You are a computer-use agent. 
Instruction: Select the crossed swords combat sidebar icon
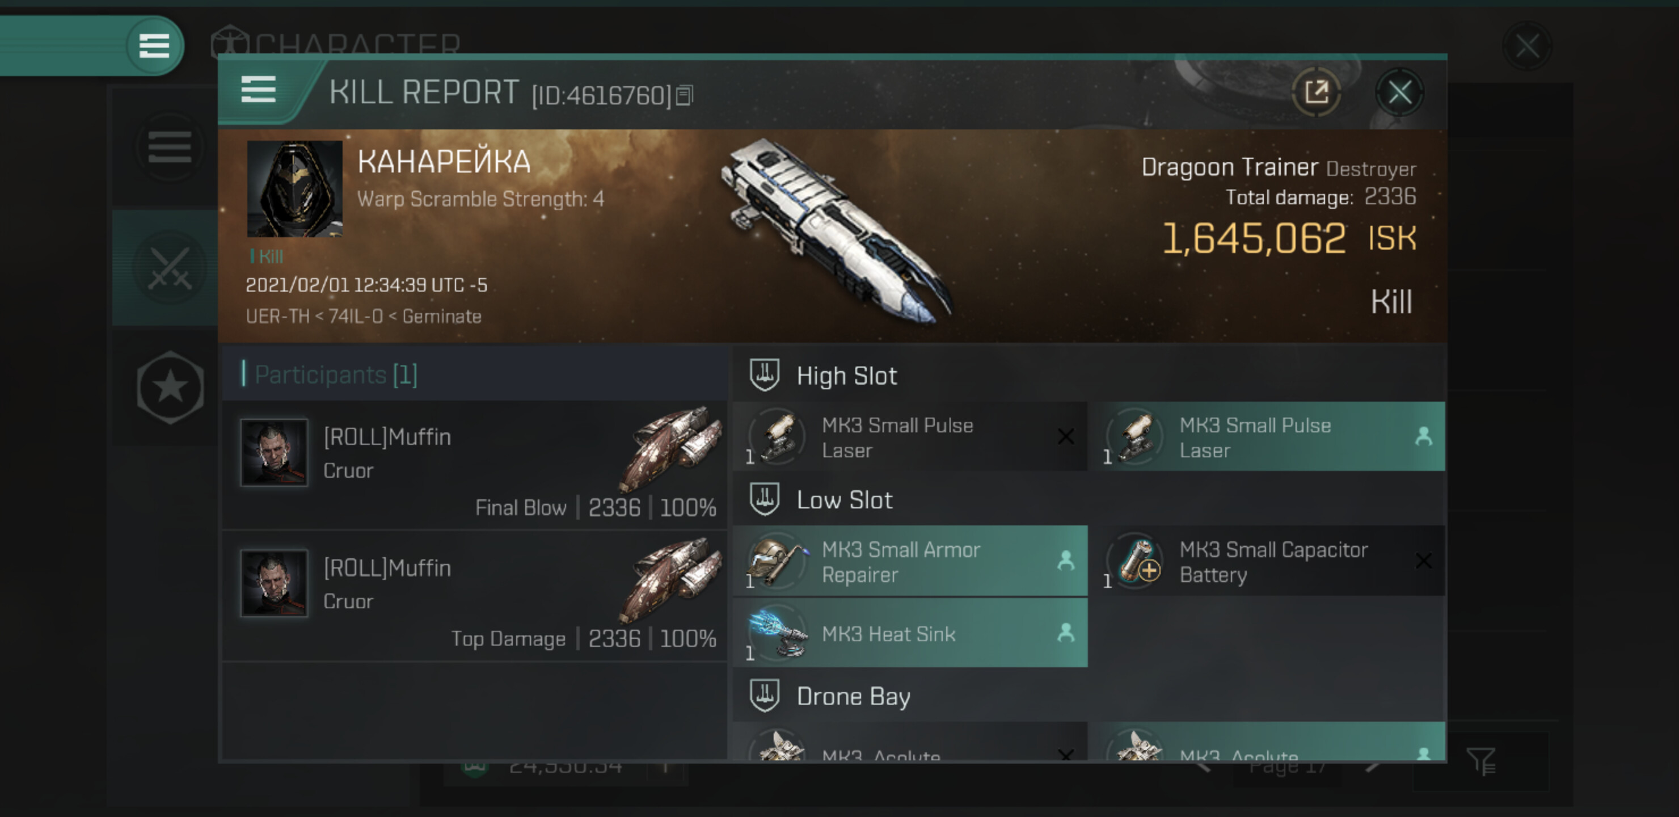pos(170,268)
